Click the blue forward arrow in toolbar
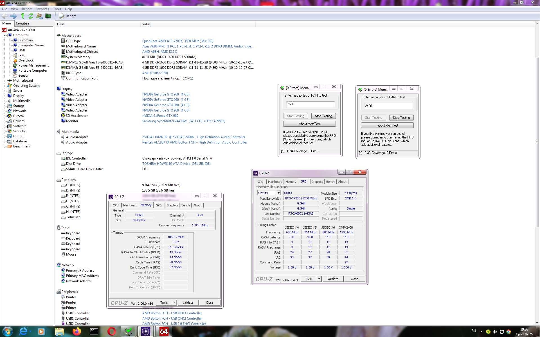 [x=13, y=16]
